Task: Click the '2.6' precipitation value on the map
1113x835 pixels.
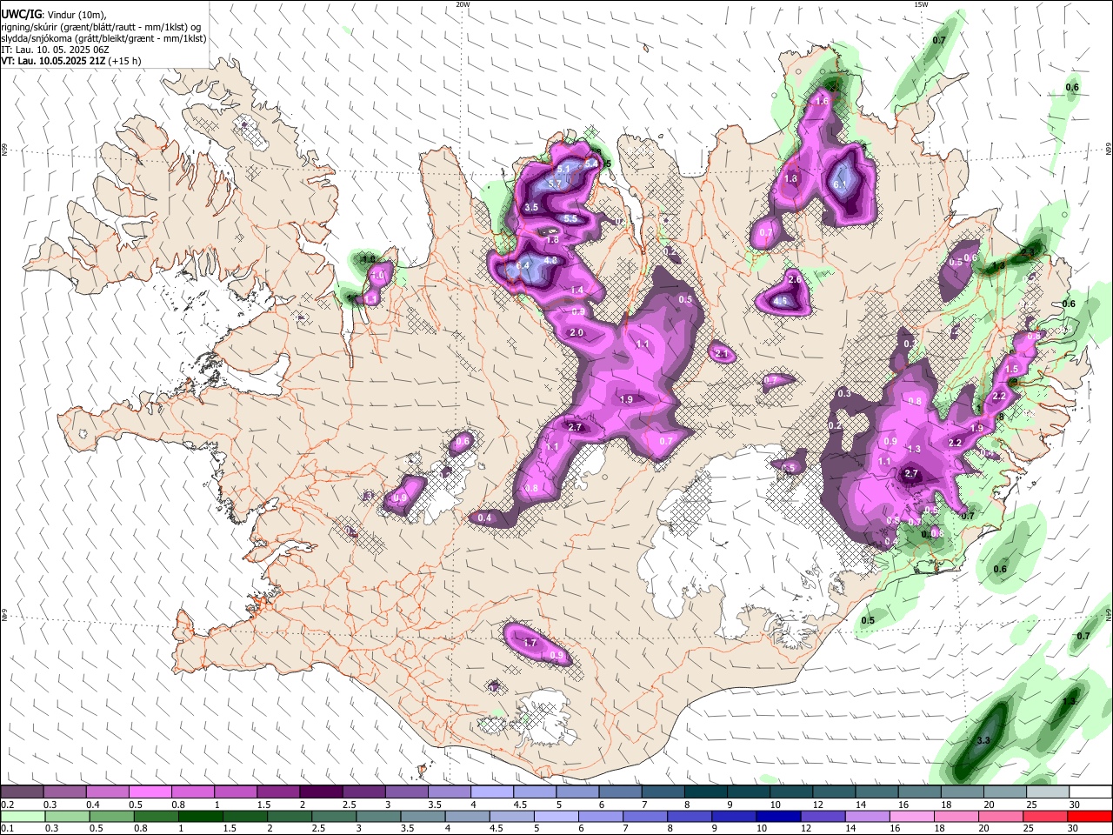Action: (794, 279)
